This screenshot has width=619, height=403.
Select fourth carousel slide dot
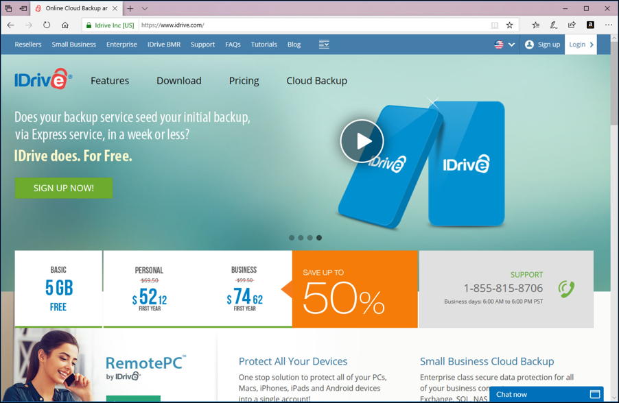click(x=319, y=238)
